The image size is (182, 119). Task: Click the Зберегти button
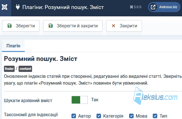(21, 26)
